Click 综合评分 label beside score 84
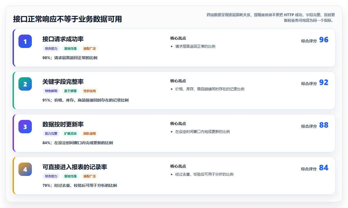The height and width of the screenshot is (208, 348). (x=309, y=169)
